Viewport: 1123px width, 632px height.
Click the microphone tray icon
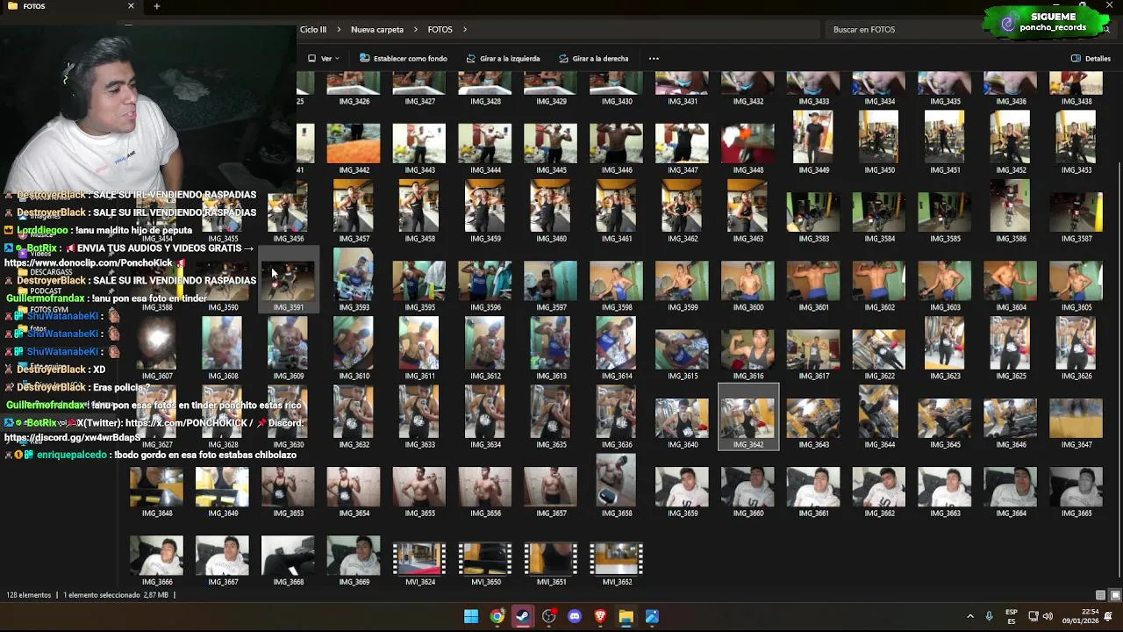(989, 616)
